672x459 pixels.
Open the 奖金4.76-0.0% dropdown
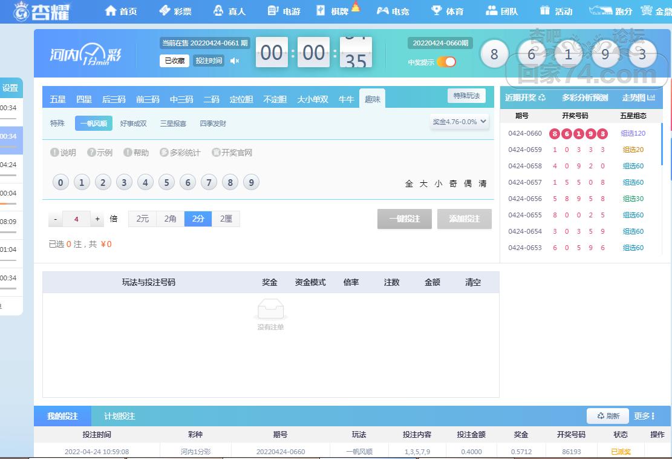[x=459, y=122]
